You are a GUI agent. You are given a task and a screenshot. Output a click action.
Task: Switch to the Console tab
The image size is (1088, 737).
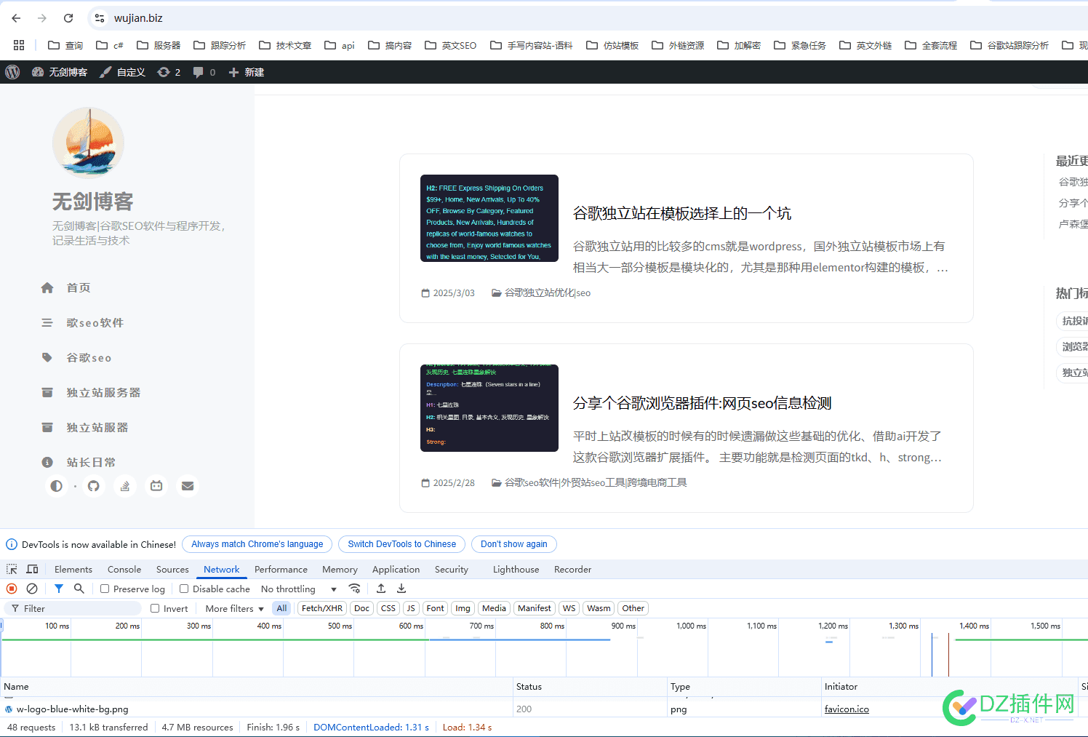pyautogui.click(x=124, y=569)
